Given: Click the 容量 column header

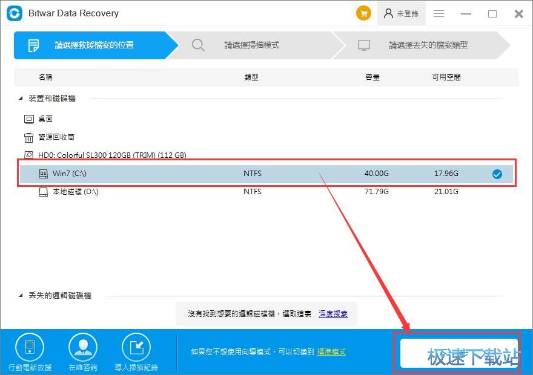Looking at the screenshot, I should pos(372,77).
